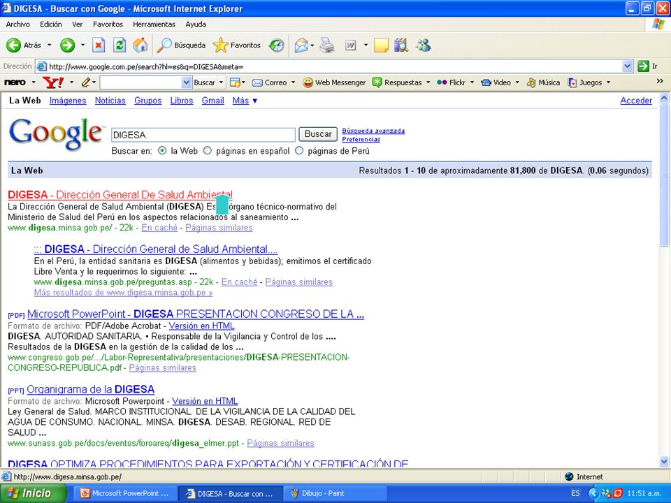Image resolution: width=671 pixels, height=503 pixels.
Task: Open the address bar dropdown arrow
Action: pyautogui.click(x=628, y=66)
